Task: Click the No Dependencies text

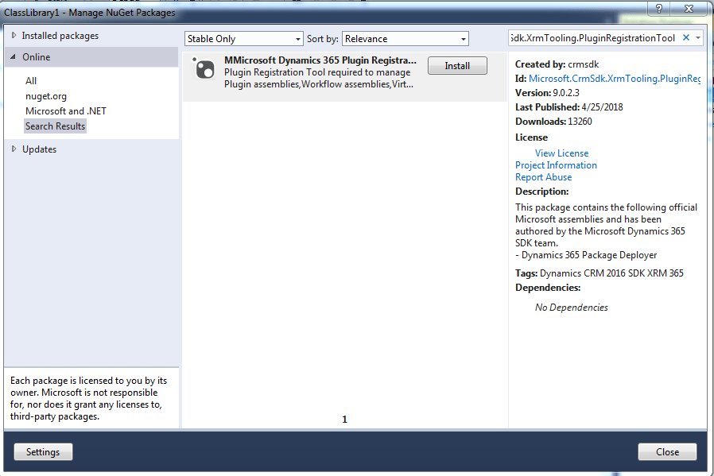Action: (x=572, y=308)
